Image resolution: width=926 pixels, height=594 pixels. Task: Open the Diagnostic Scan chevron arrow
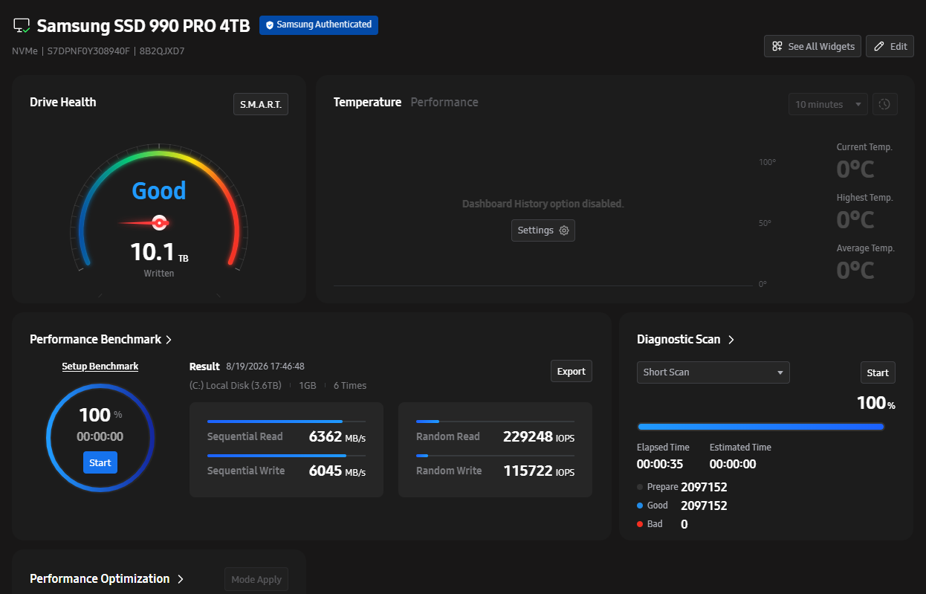point(731,340)
